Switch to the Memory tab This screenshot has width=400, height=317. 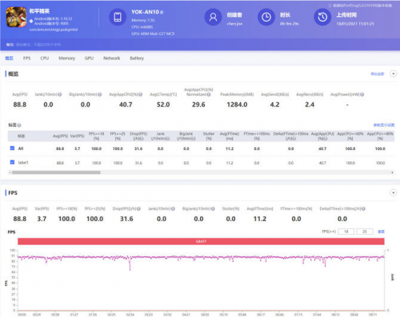point(66,58)
